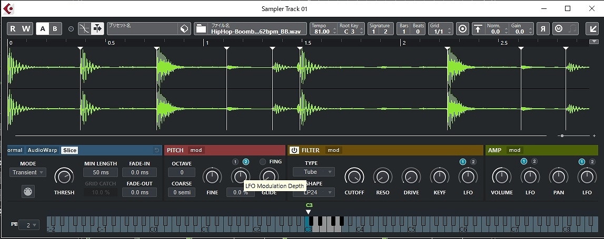The image size is (604, 239).
Task: Click the reverse sample icon
Action: [543, 29]
